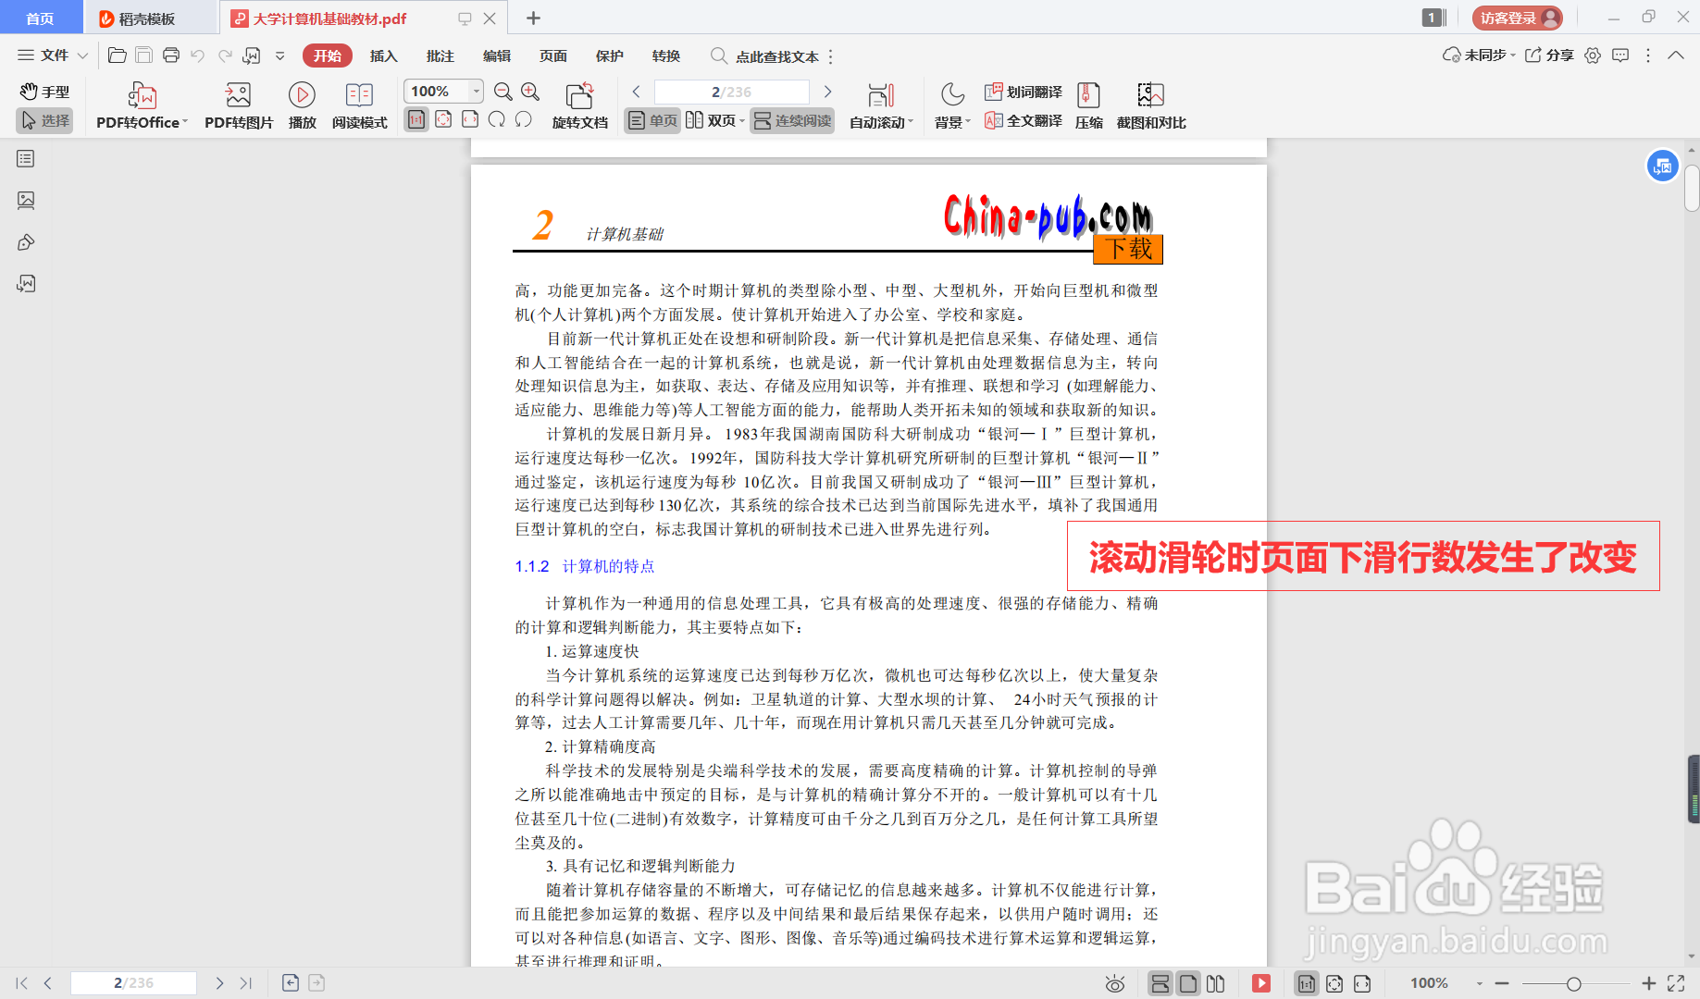Enter fullscreen from the status bar
Image resolution: width=1700 pixels, height=999 pixels.
pos(1676,983)
